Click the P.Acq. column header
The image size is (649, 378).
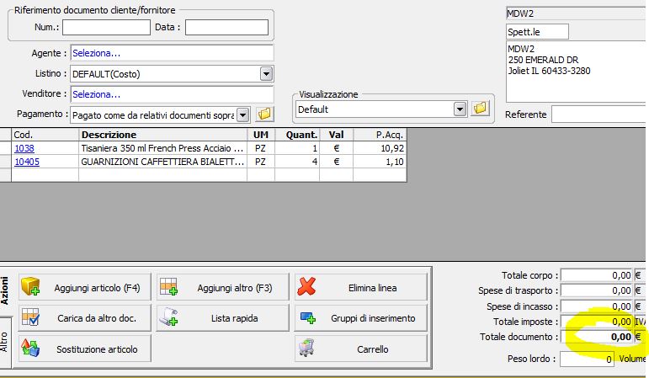(x=380, y=135)
